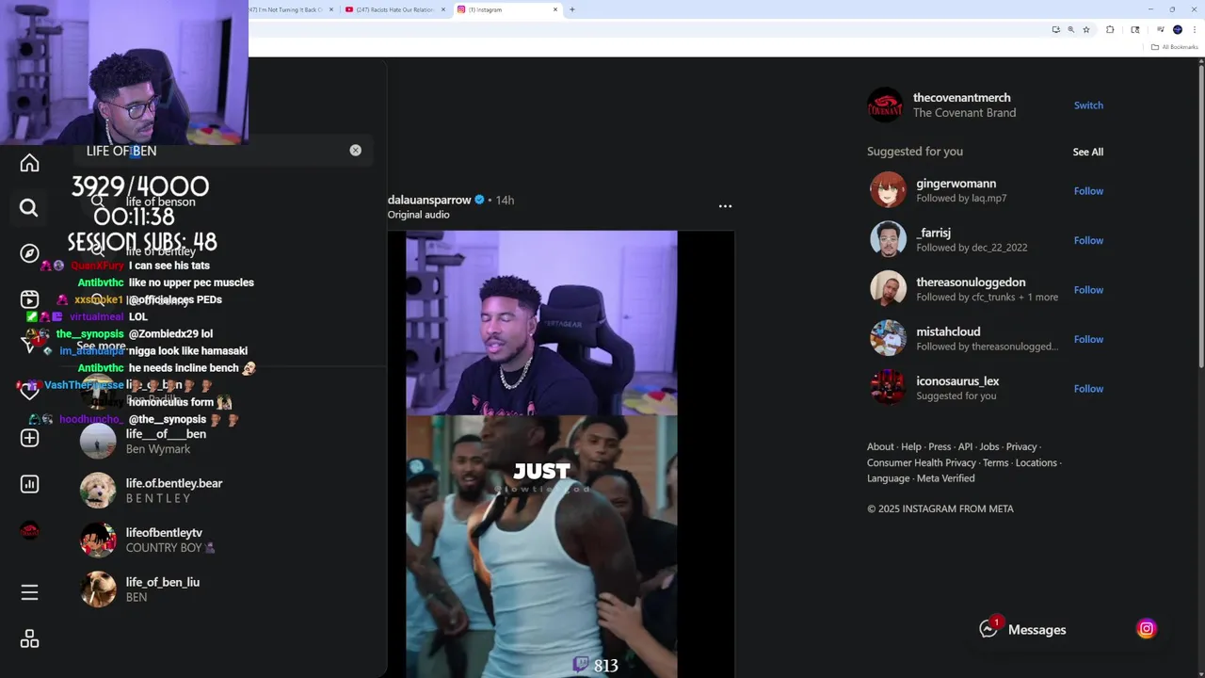Click Jobs footer link
1205x678 pixels.
coord(988,447)
